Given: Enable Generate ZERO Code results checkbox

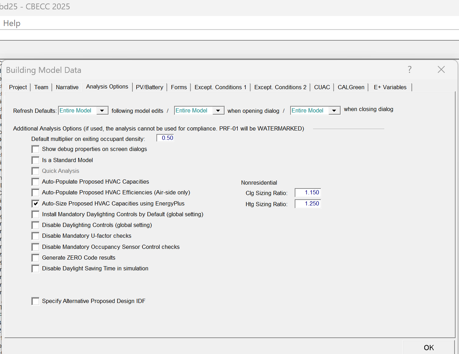Looking at the screenshot, I should (x=35, y=258).
